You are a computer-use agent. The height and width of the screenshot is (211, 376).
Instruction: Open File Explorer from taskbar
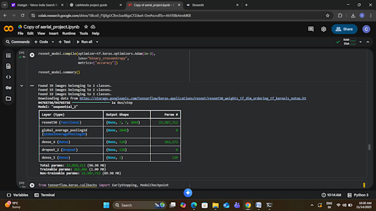pos(215,205)
